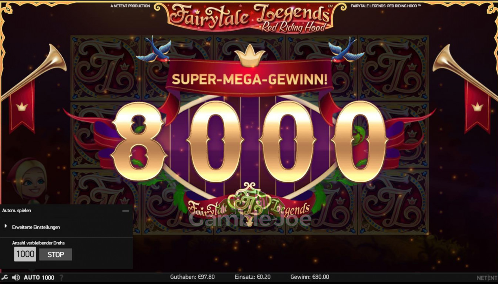Minimize the Autom. spielen panel
This screenshot has height=284, width=498.
[x=126, y=211]
